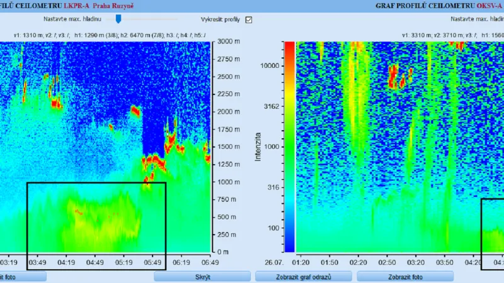Click the LKPR-A cloud readout h1: 1290 m (3/8)
This screenshot has width=504, height=283.
96,35
